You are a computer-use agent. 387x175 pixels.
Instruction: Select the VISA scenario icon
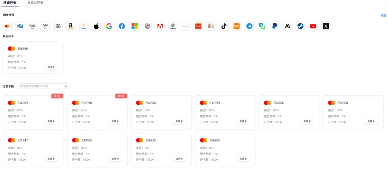[x=20, y=26]
